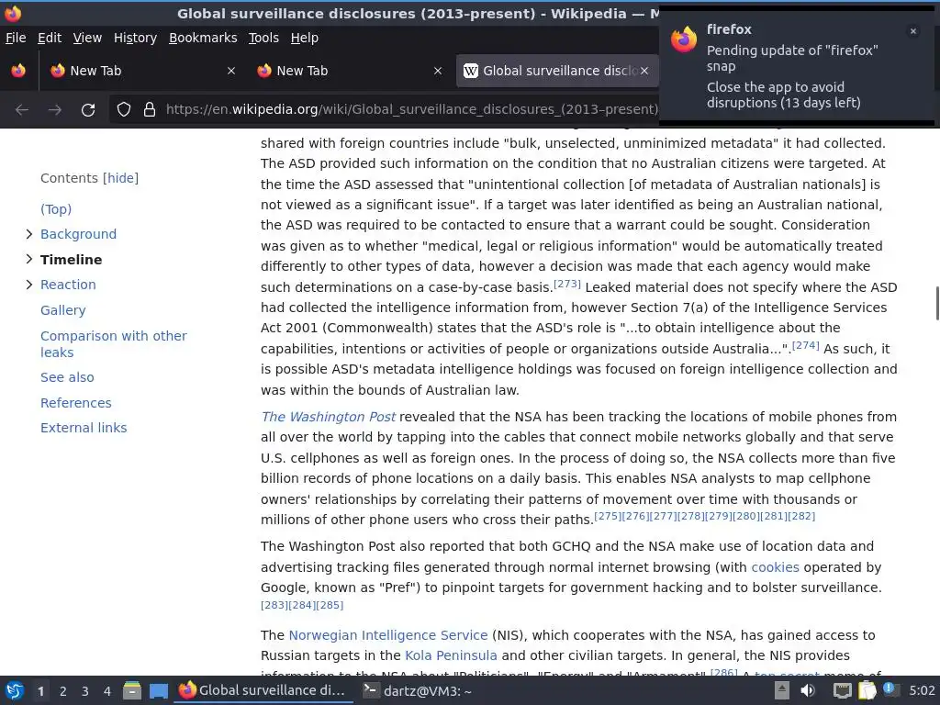Viewport: 940px width, 705px height.
Task: Open the Edit menu
Action: tap(50, 38)
